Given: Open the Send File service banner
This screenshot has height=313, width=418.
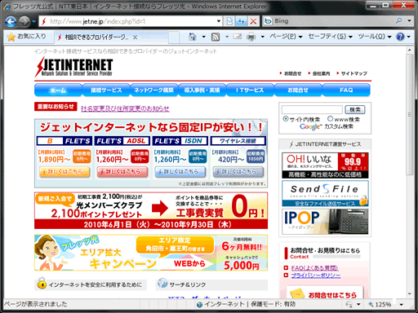Looking at the screenshot, I should (325, 194).
